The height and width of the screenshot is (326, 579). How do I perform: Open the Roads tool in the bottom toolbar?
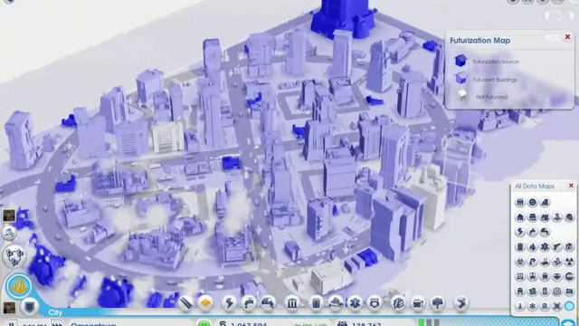point(186,303)
